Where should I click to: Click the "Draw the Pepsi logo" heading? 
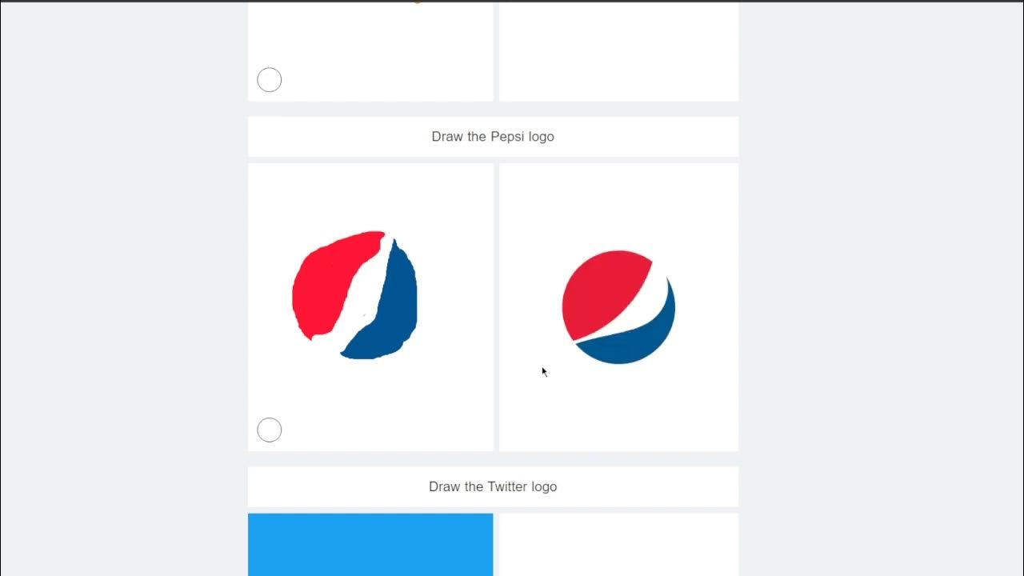tap(493, 137)
